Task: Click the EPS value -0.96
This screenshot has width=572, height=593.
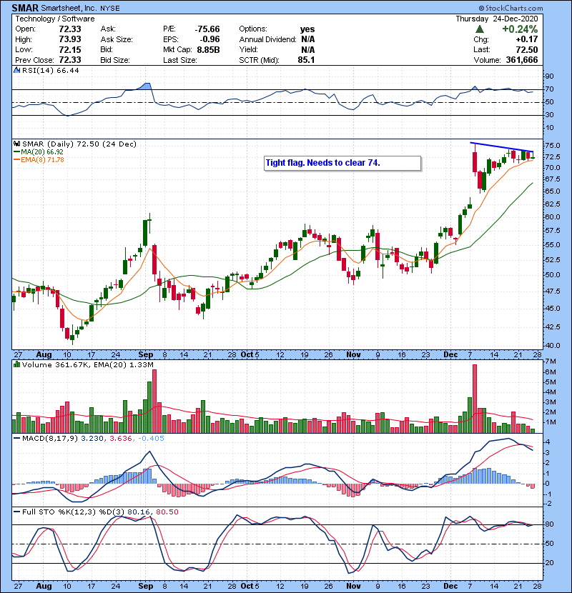Action: click(209, 39)
